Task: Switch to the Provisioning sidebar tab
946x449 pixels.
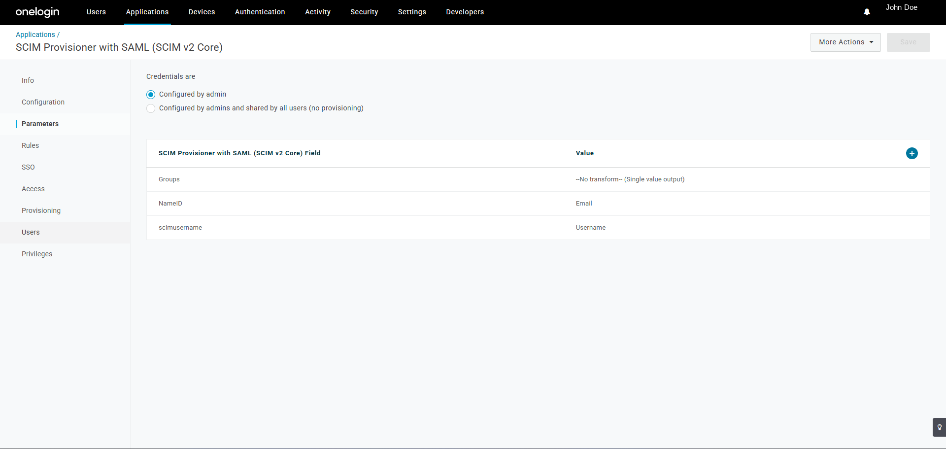Action: [x=65, y=210]
